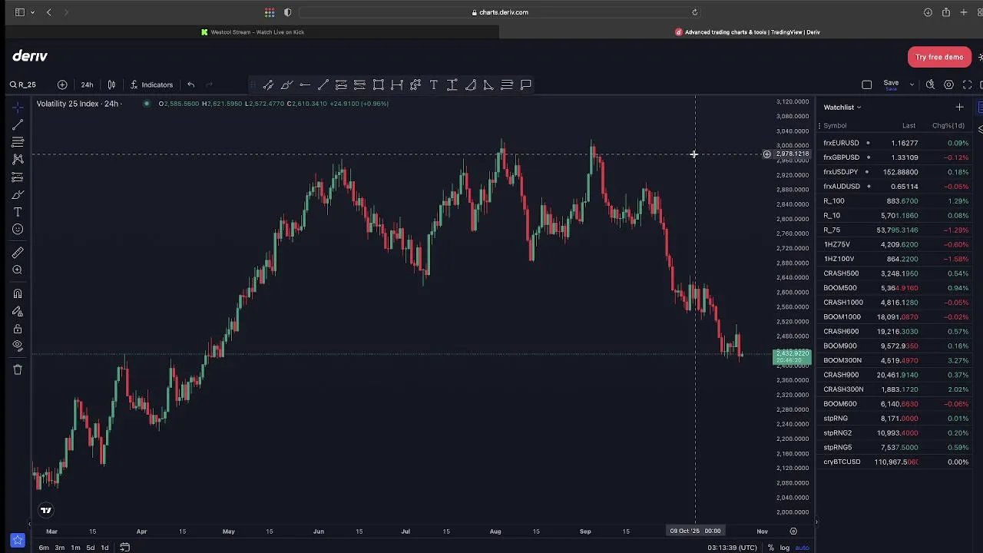Open the go to date calendar icon
Viewport: 983px width, 553px height.
pos(124,548)
